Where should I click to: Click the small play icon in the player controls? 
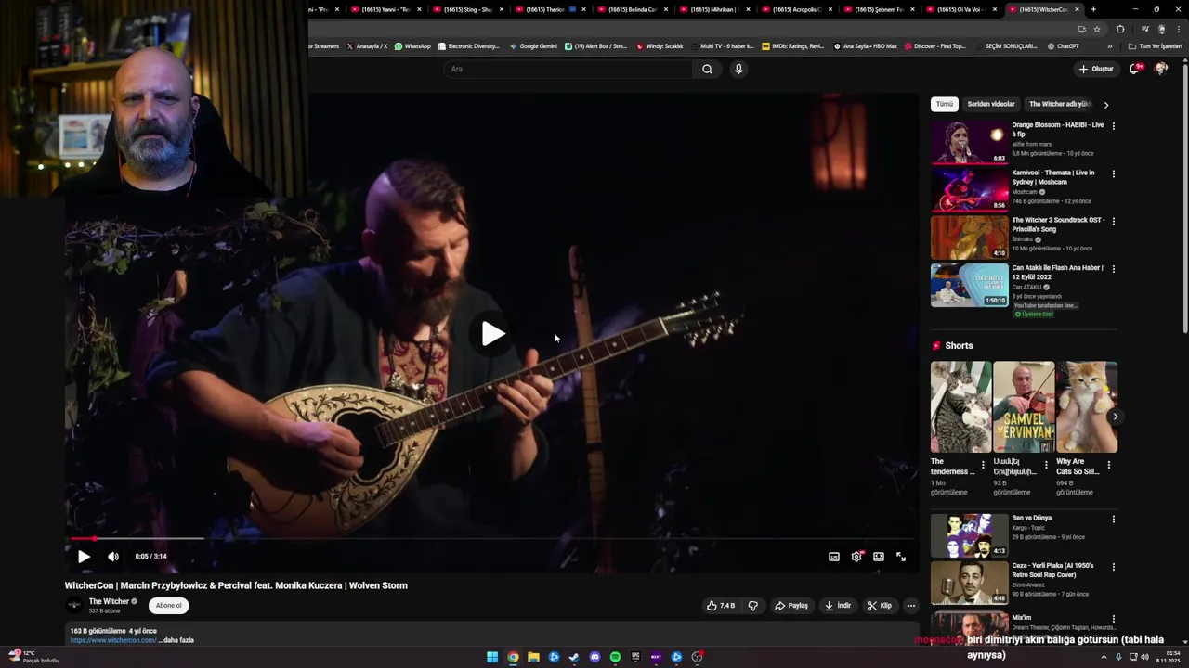pos(84,557)
